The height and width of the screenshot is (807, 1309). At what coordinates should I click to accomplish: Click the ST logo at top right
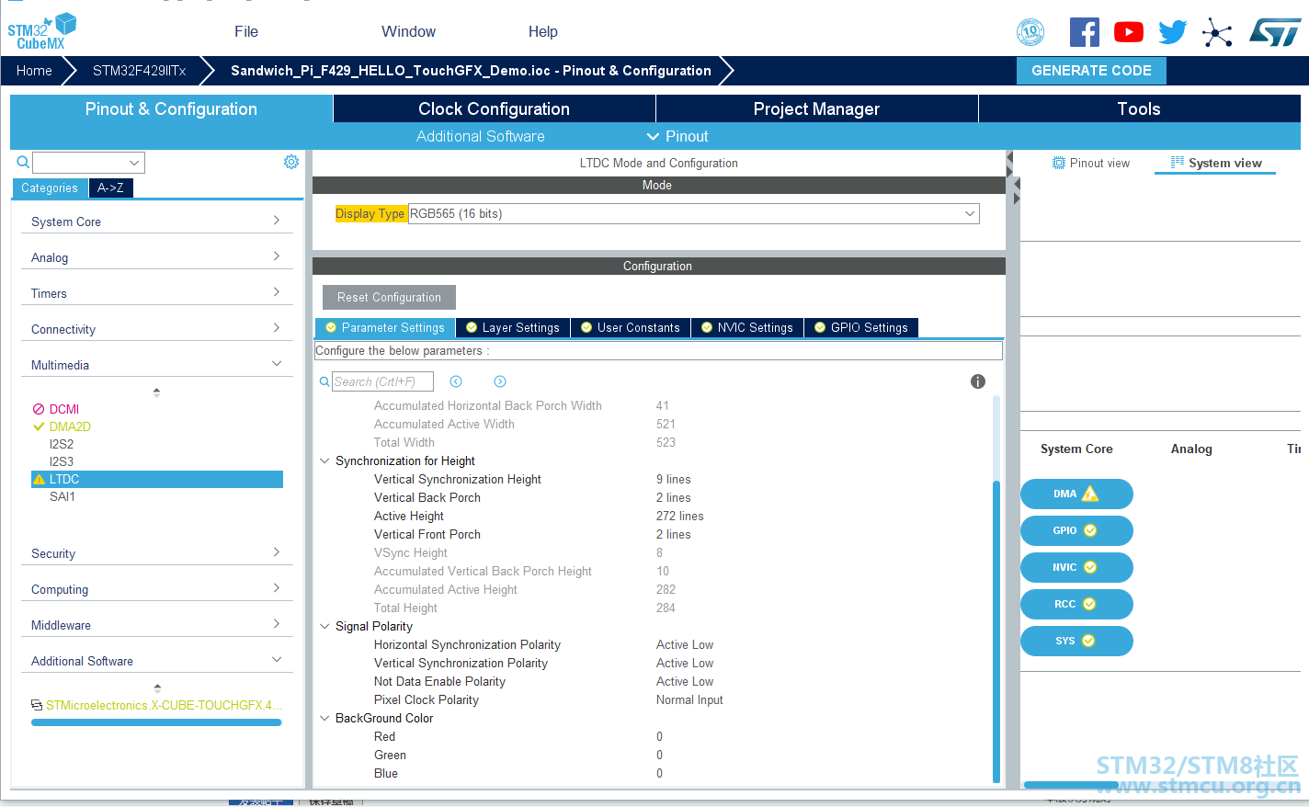coord(1275,32)
